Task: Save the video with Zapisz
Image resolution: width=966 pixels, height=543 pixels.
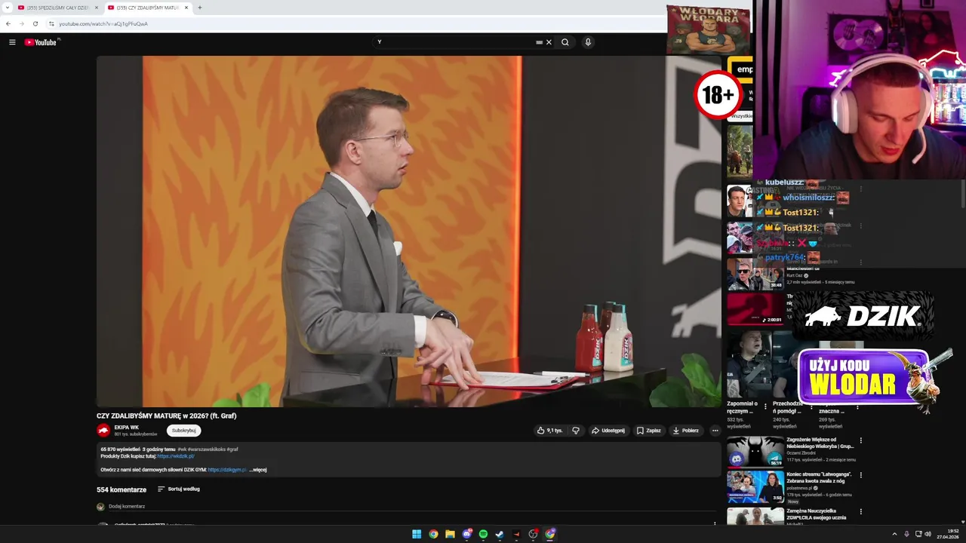Action: pyautogui.click(x=648, y=431)
